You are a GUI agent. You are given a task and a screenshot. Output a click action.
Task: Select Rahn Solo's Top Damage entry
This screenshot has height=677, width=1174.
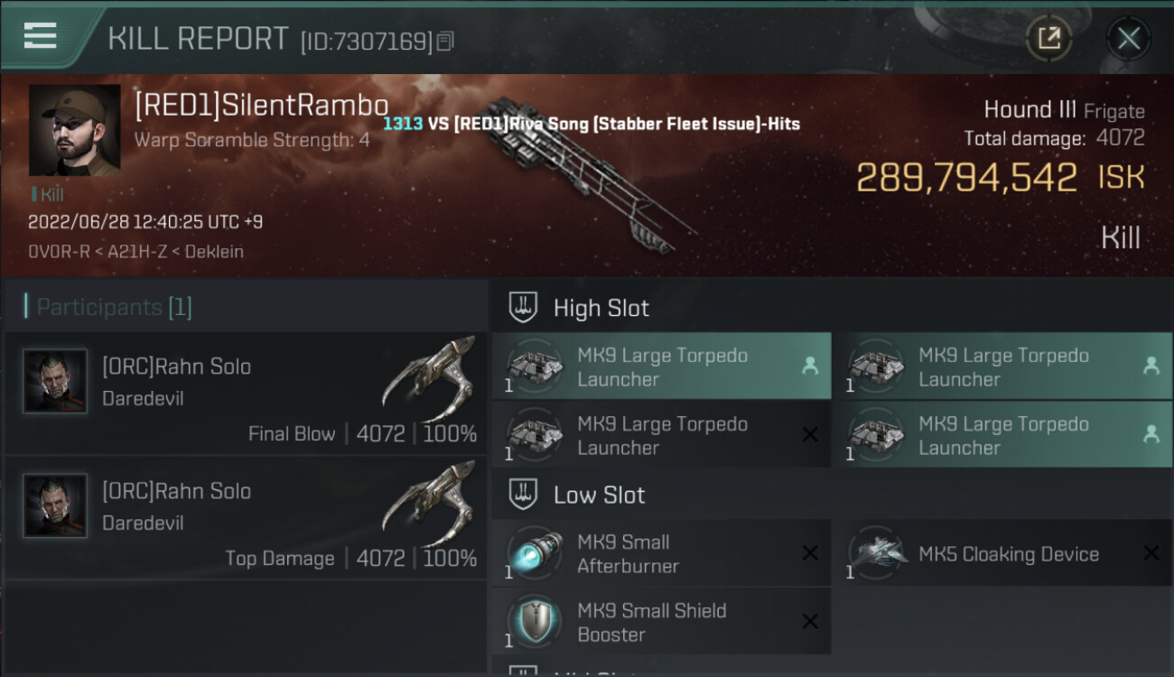coord(246,517)
